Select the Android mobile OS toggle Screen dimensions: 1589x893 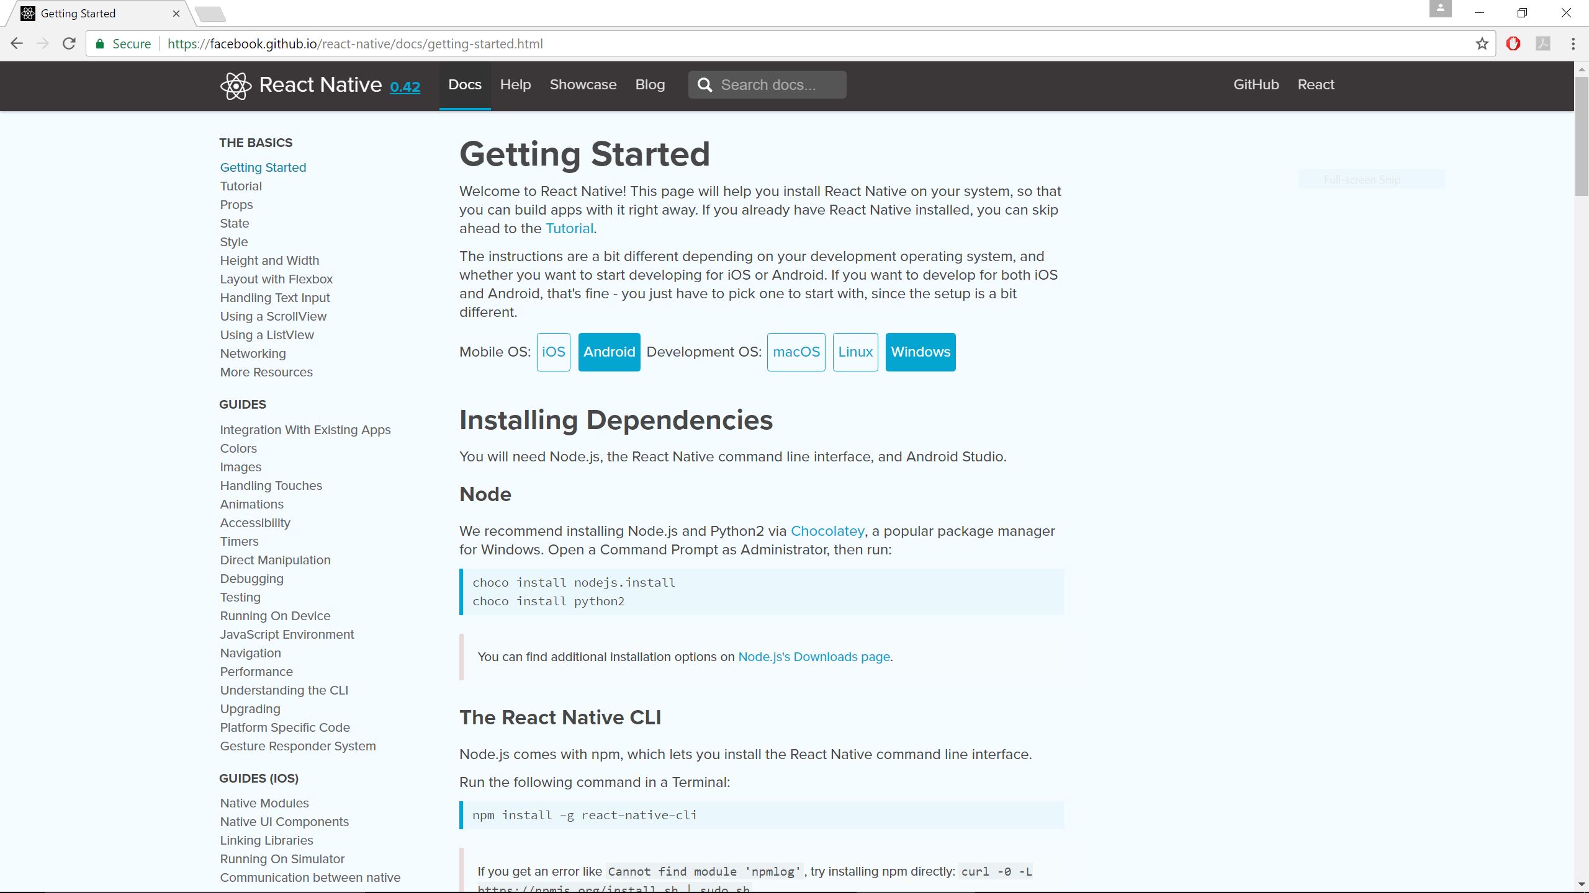[x=609, y=351]
